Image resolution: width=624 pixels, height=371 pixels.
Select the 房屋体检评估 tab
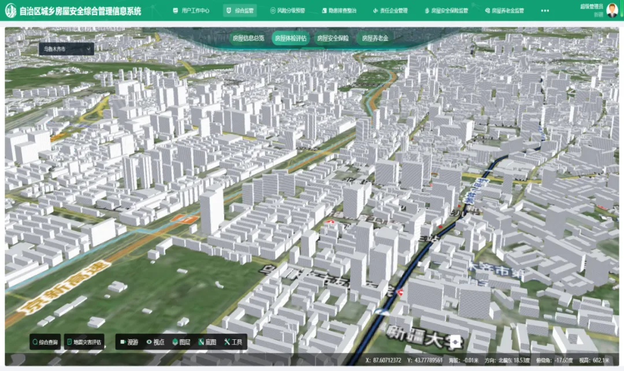[290, 39]
